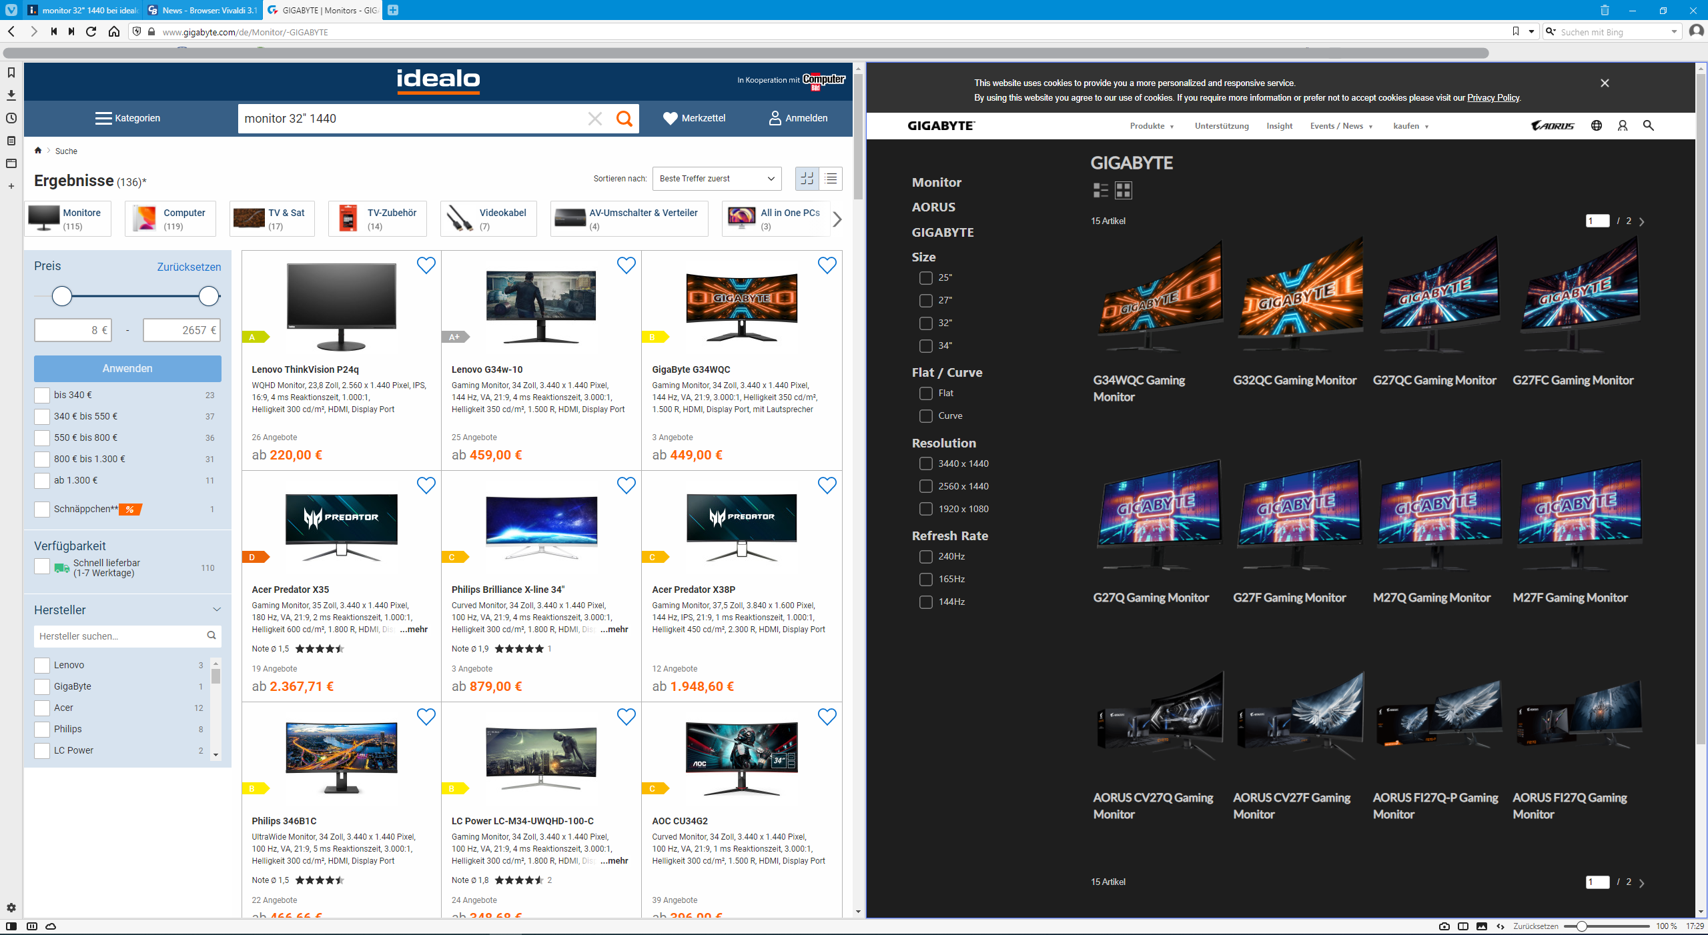Open the address bar bookmark dropdown arrow
The width and height of the screenshot is (1708, 935).
pos(1531,31)
